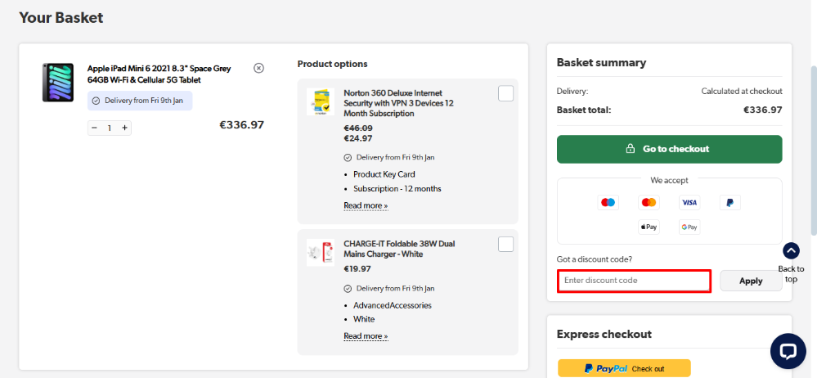This screenshot has width=817, height=378.
Task: Select the PayPal payment icon under We accept
Action: [x=730, y=202]
